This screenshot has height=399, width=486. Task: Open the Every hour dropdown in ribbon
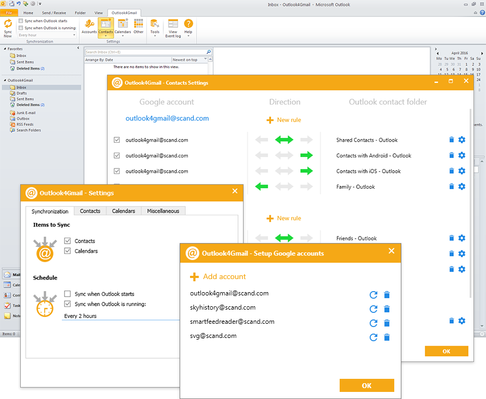tap(47, 35)
